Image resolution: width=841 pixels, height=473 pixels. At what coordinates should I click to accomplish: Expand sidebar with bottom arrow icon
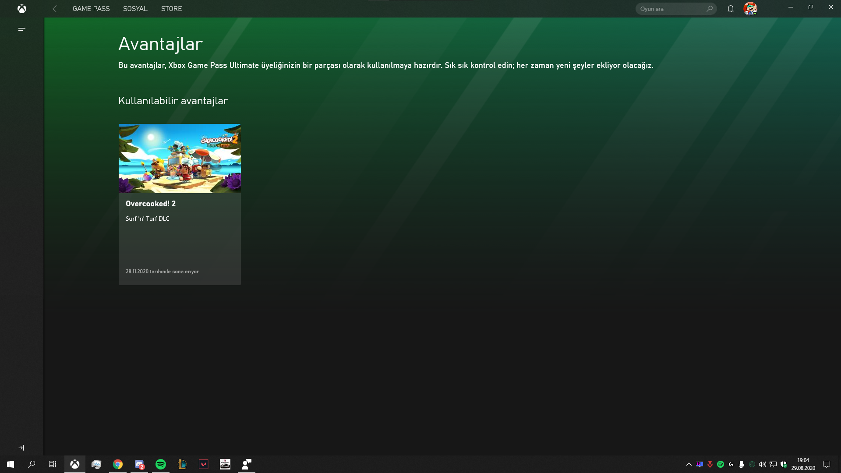[21, 448]
